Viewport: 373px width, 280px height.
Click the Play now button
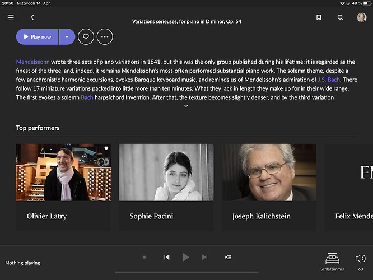[x=38, y=36]
